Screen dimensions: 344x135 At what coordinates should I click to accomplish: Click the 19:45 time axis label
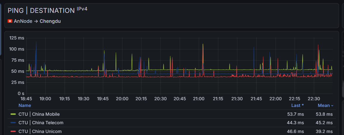[103, 98]
